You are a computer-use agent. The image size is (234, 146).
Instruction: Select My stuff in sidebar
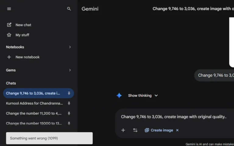22,35
